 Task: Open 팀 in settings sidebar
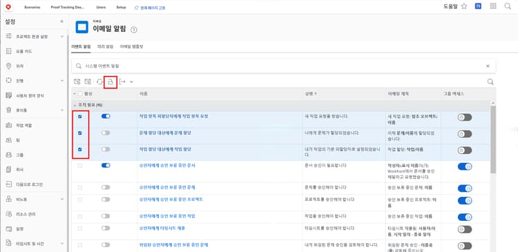[17, 140]
